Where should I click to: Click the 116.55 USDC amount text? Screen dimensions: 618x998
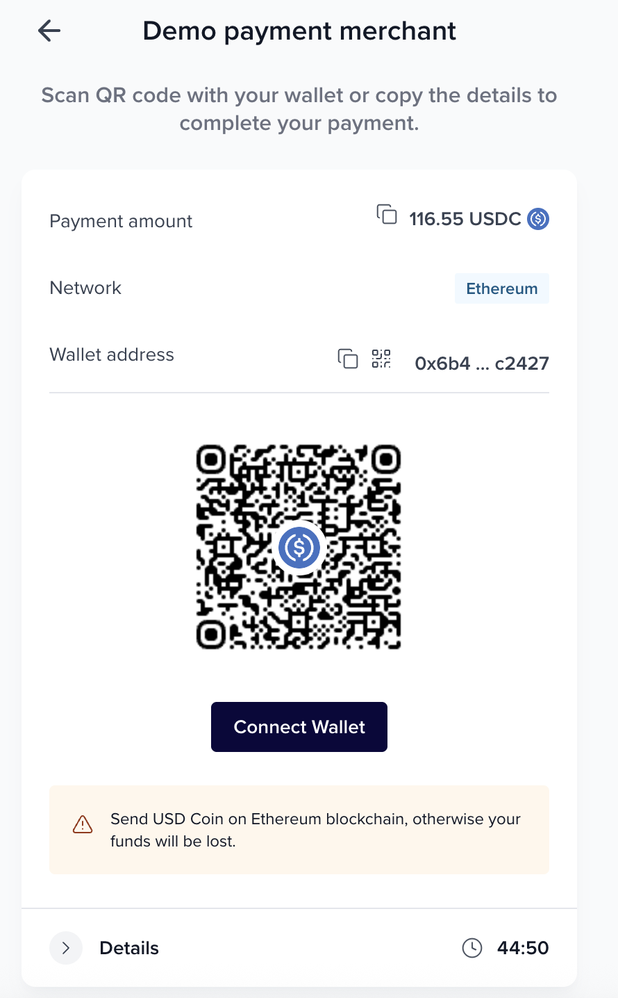tap(465, 219)
